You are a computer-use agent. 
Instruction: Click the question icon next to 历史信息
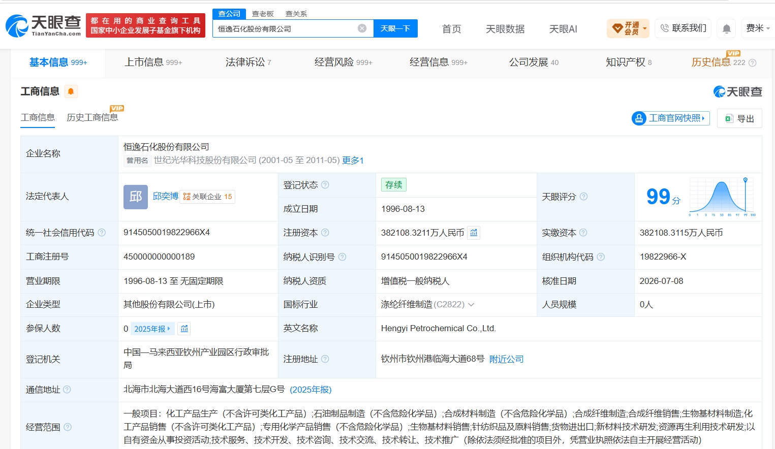click(x=753, y=63)
